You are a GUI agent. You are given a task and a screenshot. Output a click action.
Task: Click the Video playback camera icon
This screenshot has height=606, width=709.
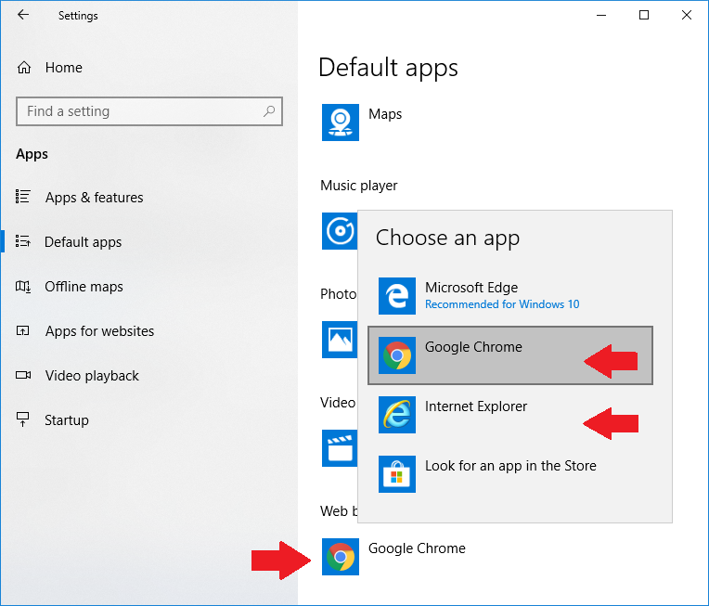point(23,375)
